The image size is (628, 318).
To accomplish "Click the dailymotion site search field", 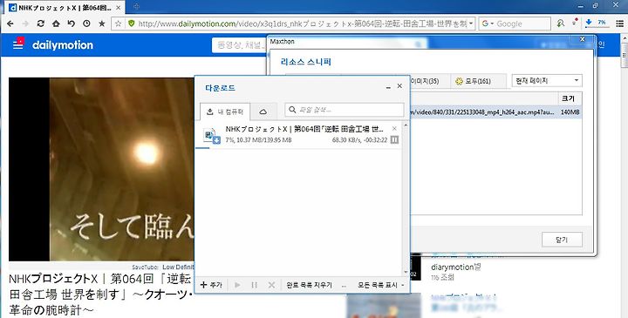I will pyautogui.click(x=240, y=45).
